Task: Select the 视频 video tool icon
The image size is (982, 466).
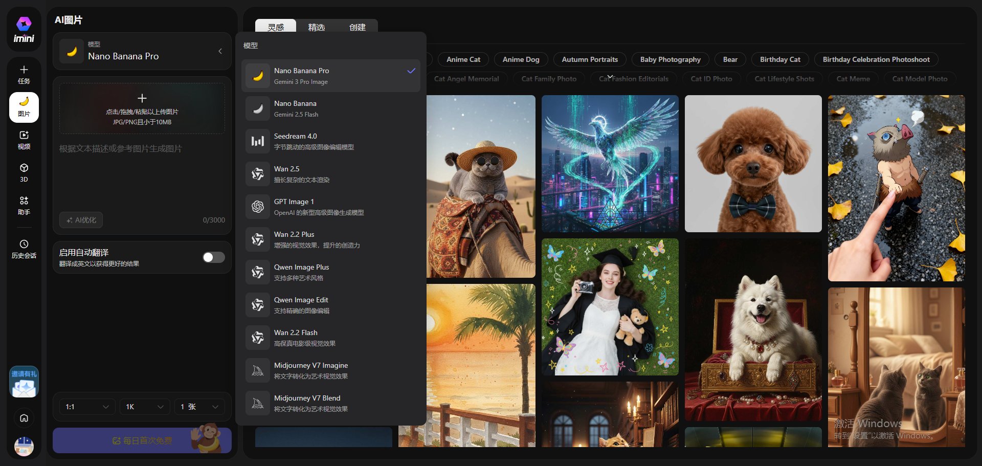Action: tap(24, 140)
